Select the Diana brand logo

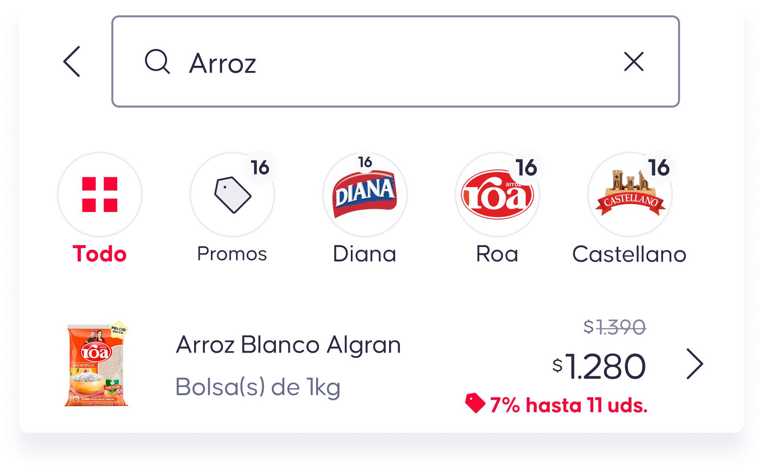point(365,194)
